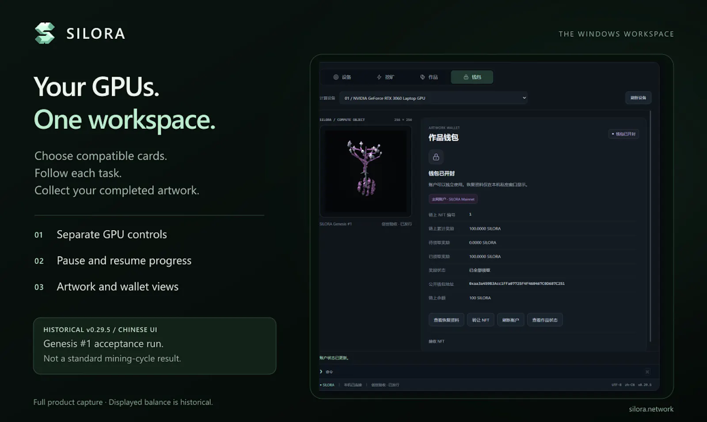Click the 0.0000 SILORA pending reward value
This screenshot has width=707, height=422.
[x=483, y=243]
